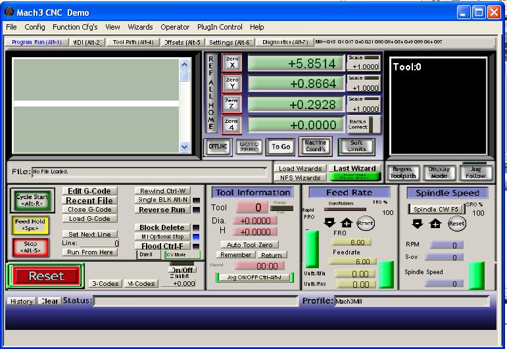Screen dimensions: 507x349
Task: Toggle Single BLK mode
Action: [x=162, y=200]
